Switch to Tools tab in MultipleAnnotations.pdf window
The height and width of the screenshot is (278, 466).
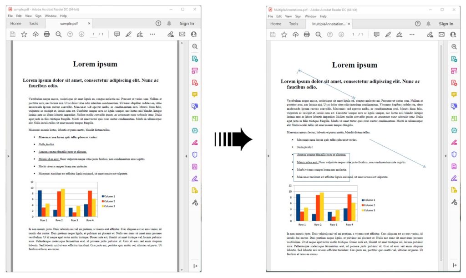click(294, 24)
